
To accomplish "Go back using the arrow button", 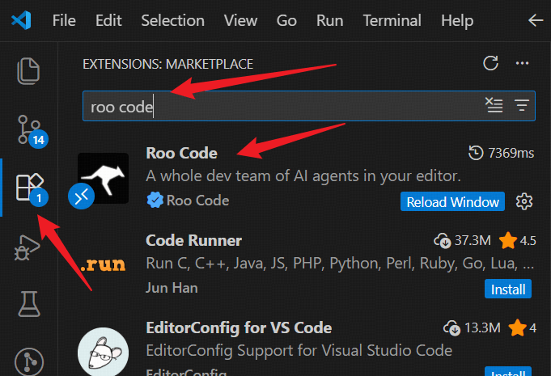I will click(x=536, y=20).
